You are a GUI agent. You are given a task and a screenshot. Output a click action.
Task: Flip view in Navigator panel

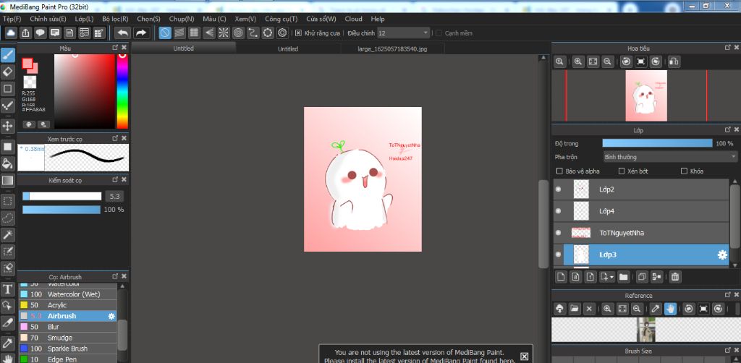[x=674, y=61]
